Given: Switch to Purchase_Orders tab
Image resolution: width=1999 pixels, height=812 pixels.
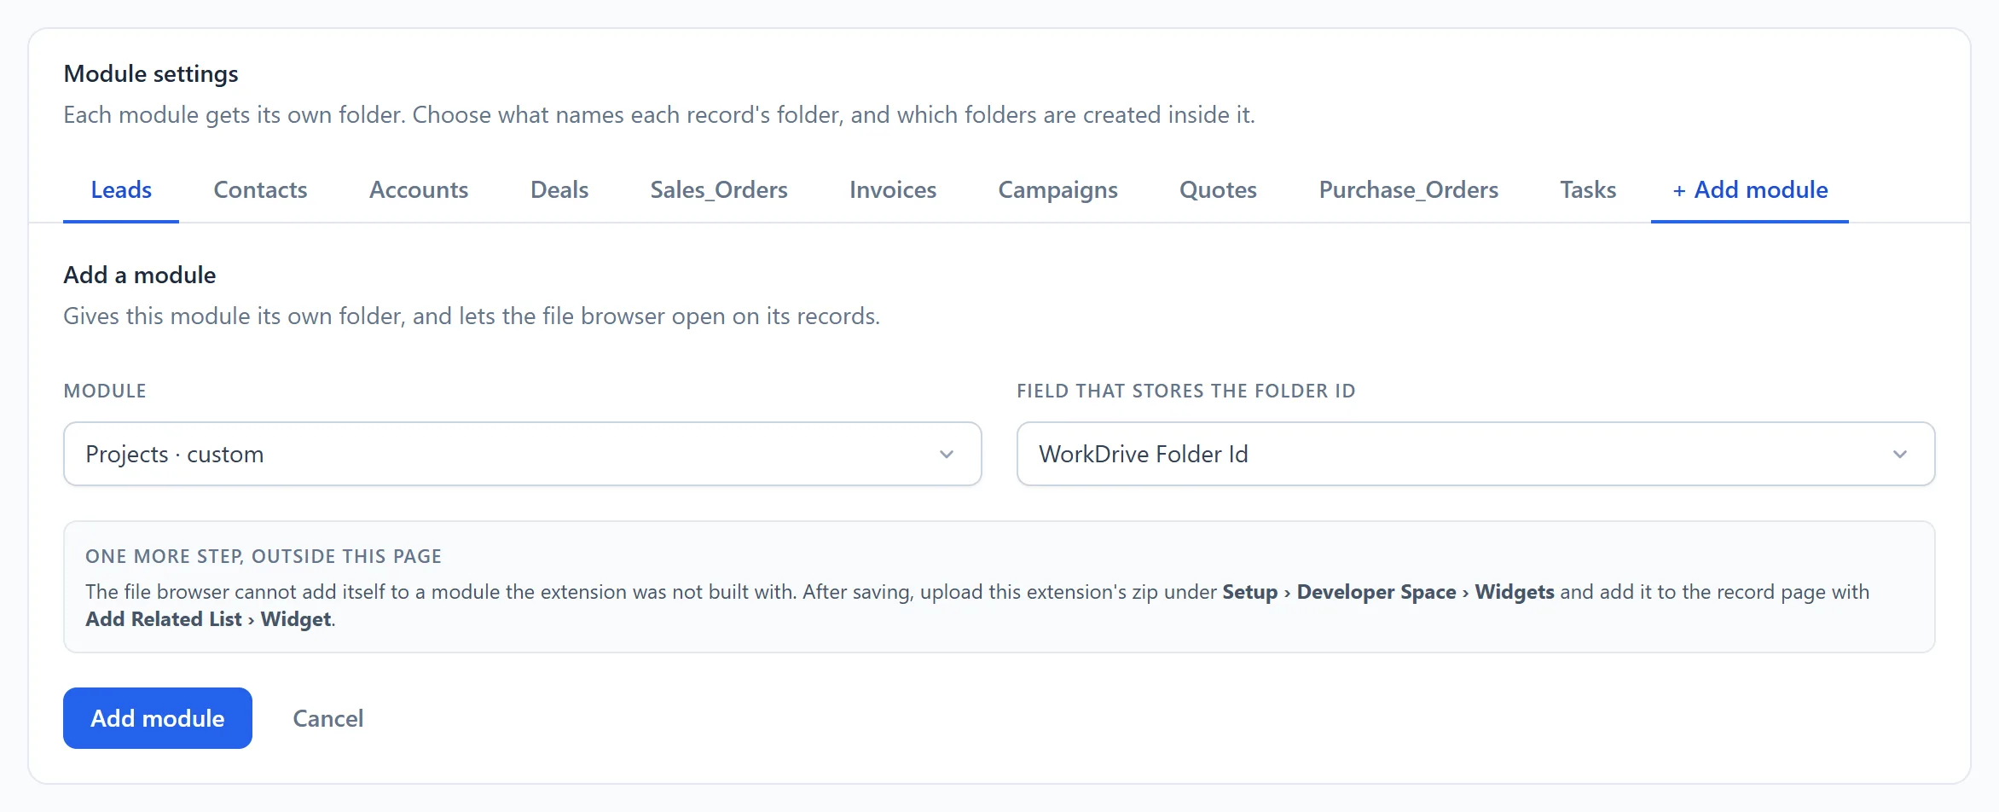Looking at the screenshot, I should (1409, 190).
